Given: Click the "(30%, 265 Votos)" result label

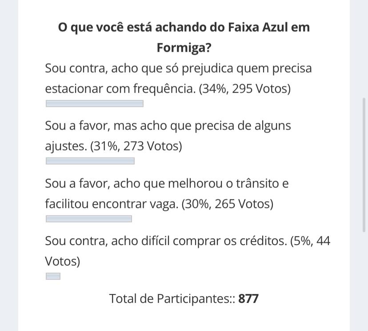Looking at the screenshot, I should [228, 204].
